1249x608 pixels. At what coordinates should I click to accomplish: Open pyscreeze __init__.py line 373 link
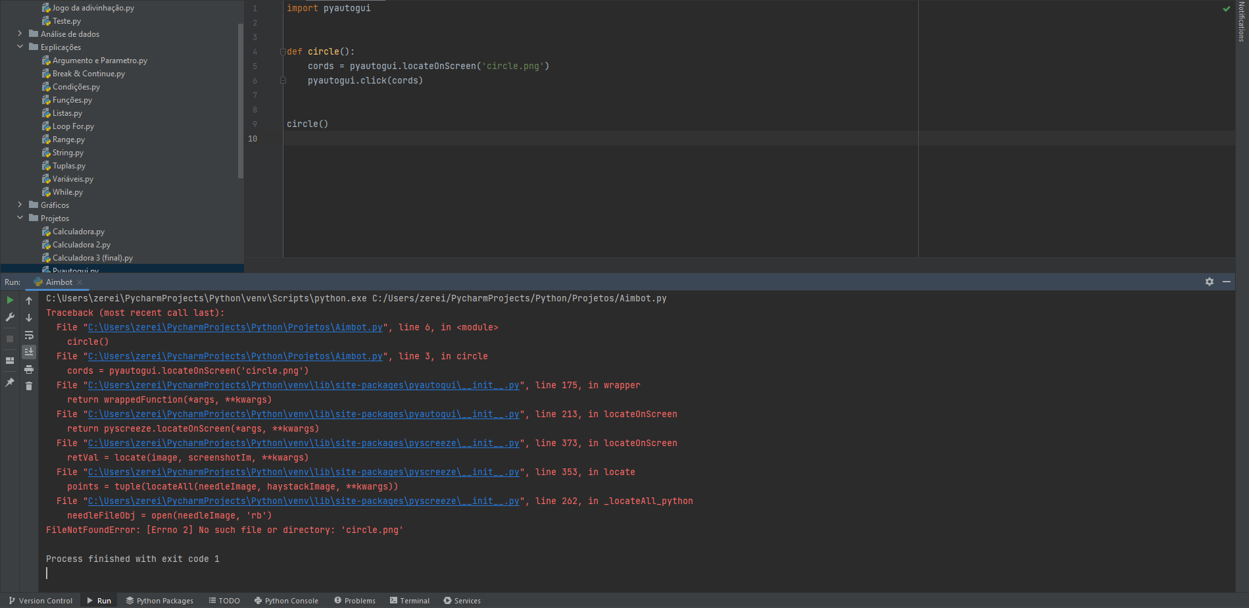(x=304, y=443)
